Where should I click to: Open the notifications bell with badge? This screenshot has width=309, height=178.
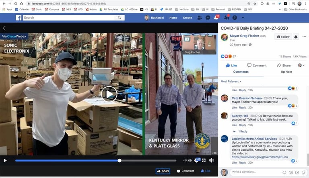point(216,18)
